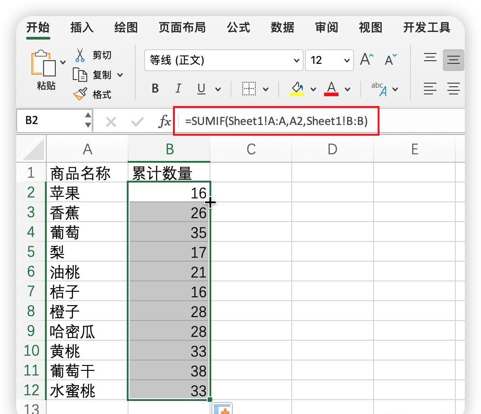Click the Name Box stepper arrows
Image resolution: width=481 pixels, height=414 pixels.
pyautogui.click(x=88, y=120)
